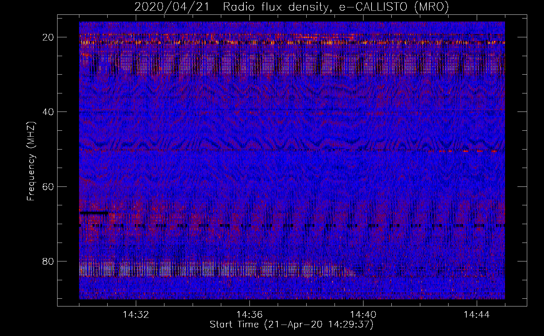Click the plot title "Radio flux density, e-CALLISTO (MRO)"
Screen dimensions: 544x336
(x=336, y=7)
